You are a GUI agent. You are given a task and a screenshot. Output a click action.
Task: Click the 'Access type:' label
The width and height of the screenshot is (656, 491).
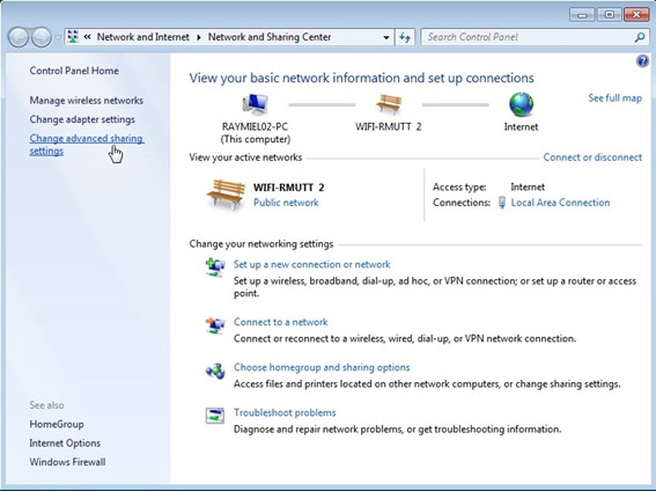pyautogui.click(x=459, y=187)
